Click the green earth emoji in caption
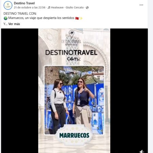The image size is (153, 153). click(5, 18)
